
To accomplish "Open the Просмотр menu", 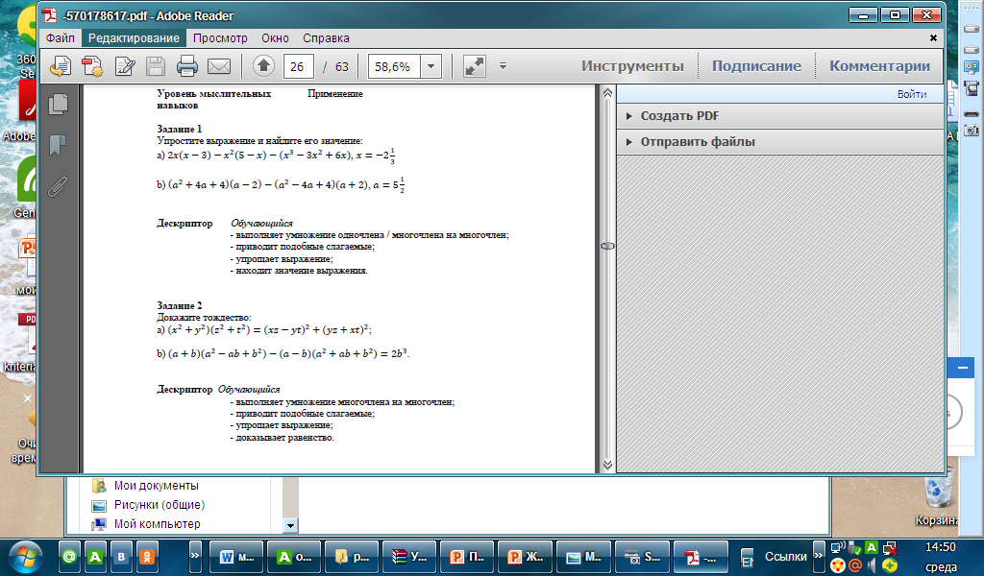I will 220,38.
